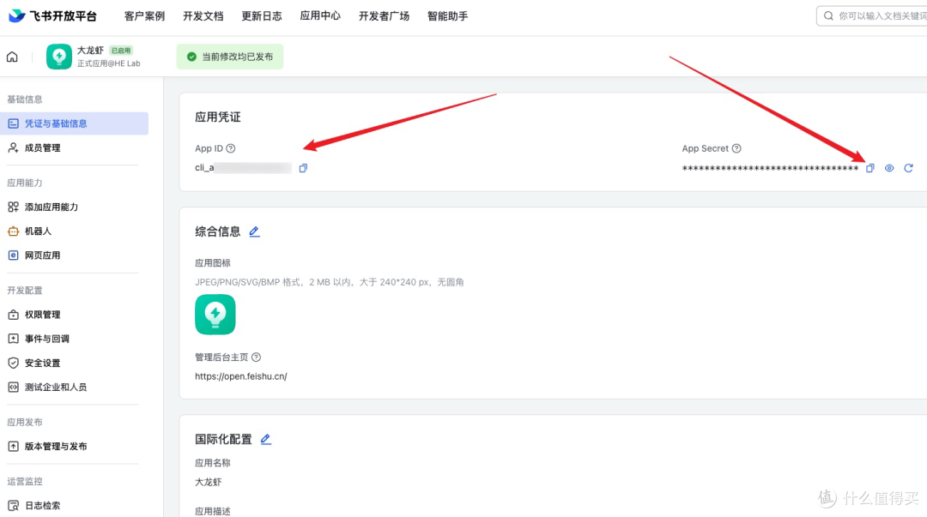The height and width of the screenshot is (517, 927).
Task: Open 应用中心 in top navigation
Action: [x=320, y=16]
